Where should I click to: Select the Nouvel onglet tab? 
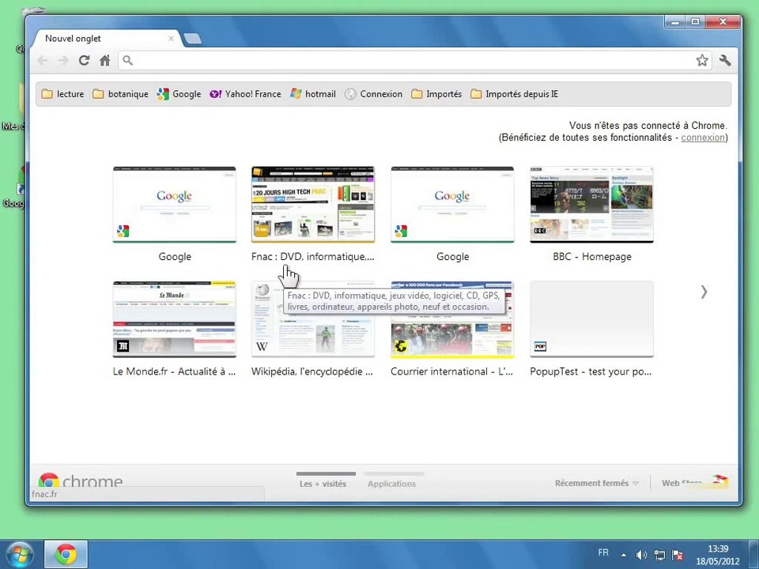point(104,38)
